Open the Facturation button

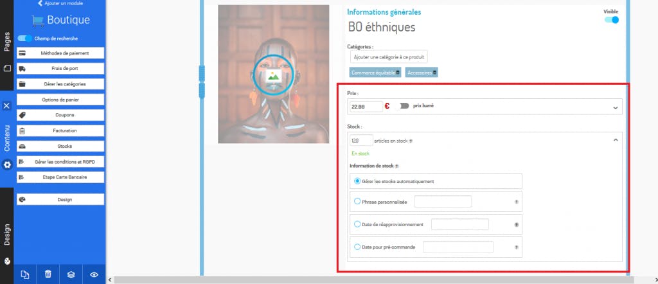coord(60,130)
